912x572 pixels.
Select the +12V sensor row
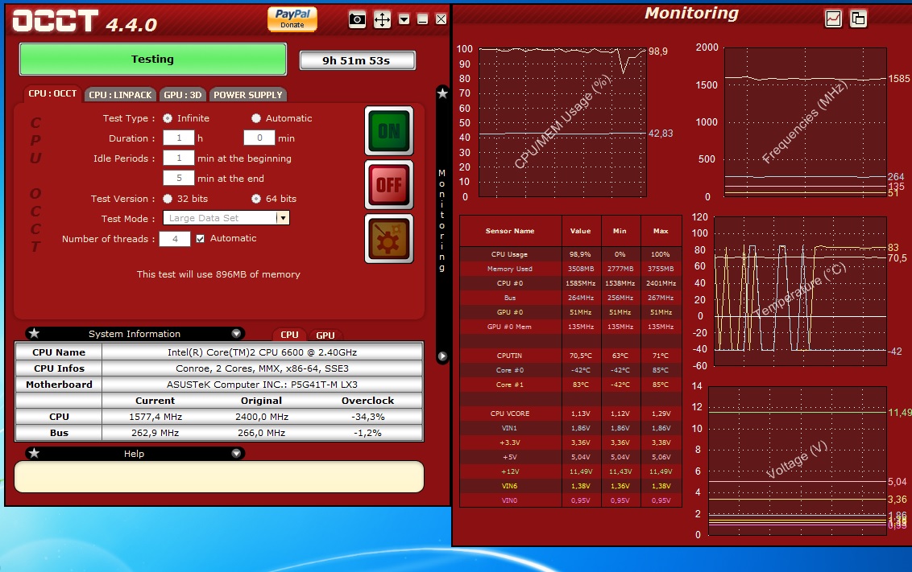point(570,471)
